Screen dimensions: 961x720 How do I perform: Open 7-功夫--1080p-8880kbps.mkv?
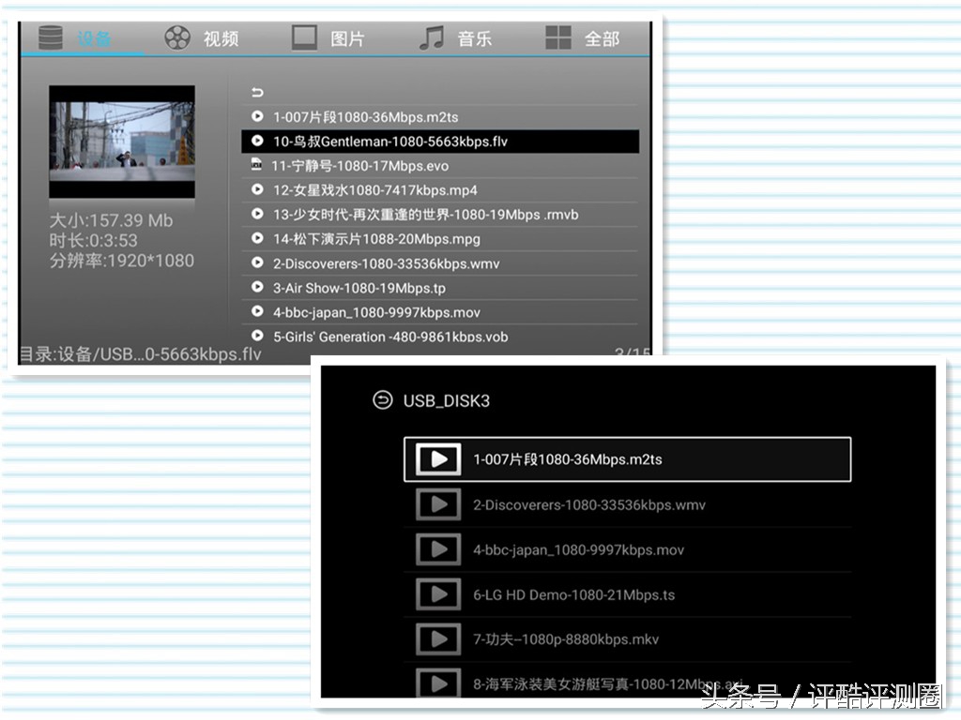tap(627, 639)
